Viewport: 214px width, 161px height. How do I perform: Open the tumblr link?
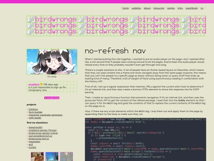tap(32, 147)
